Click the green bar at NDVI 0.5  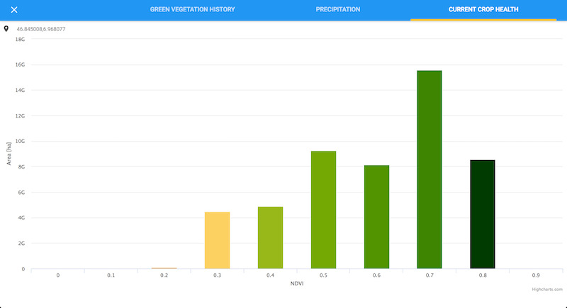coord(323,210)
